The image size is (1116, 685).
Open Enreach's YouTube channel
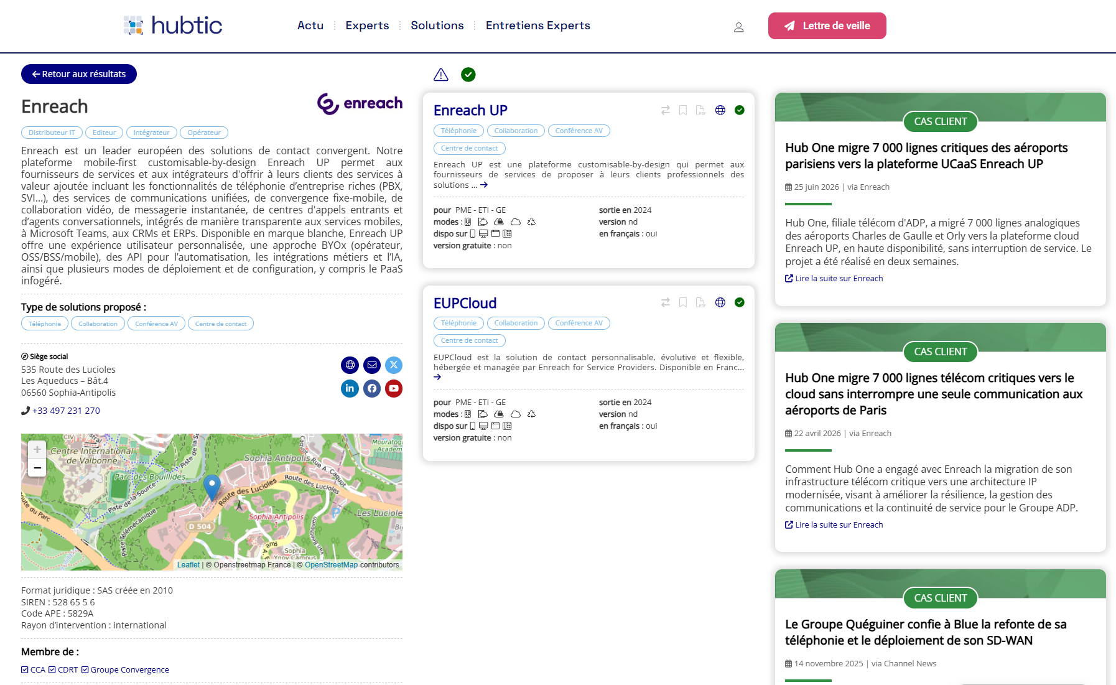[394, 389]
